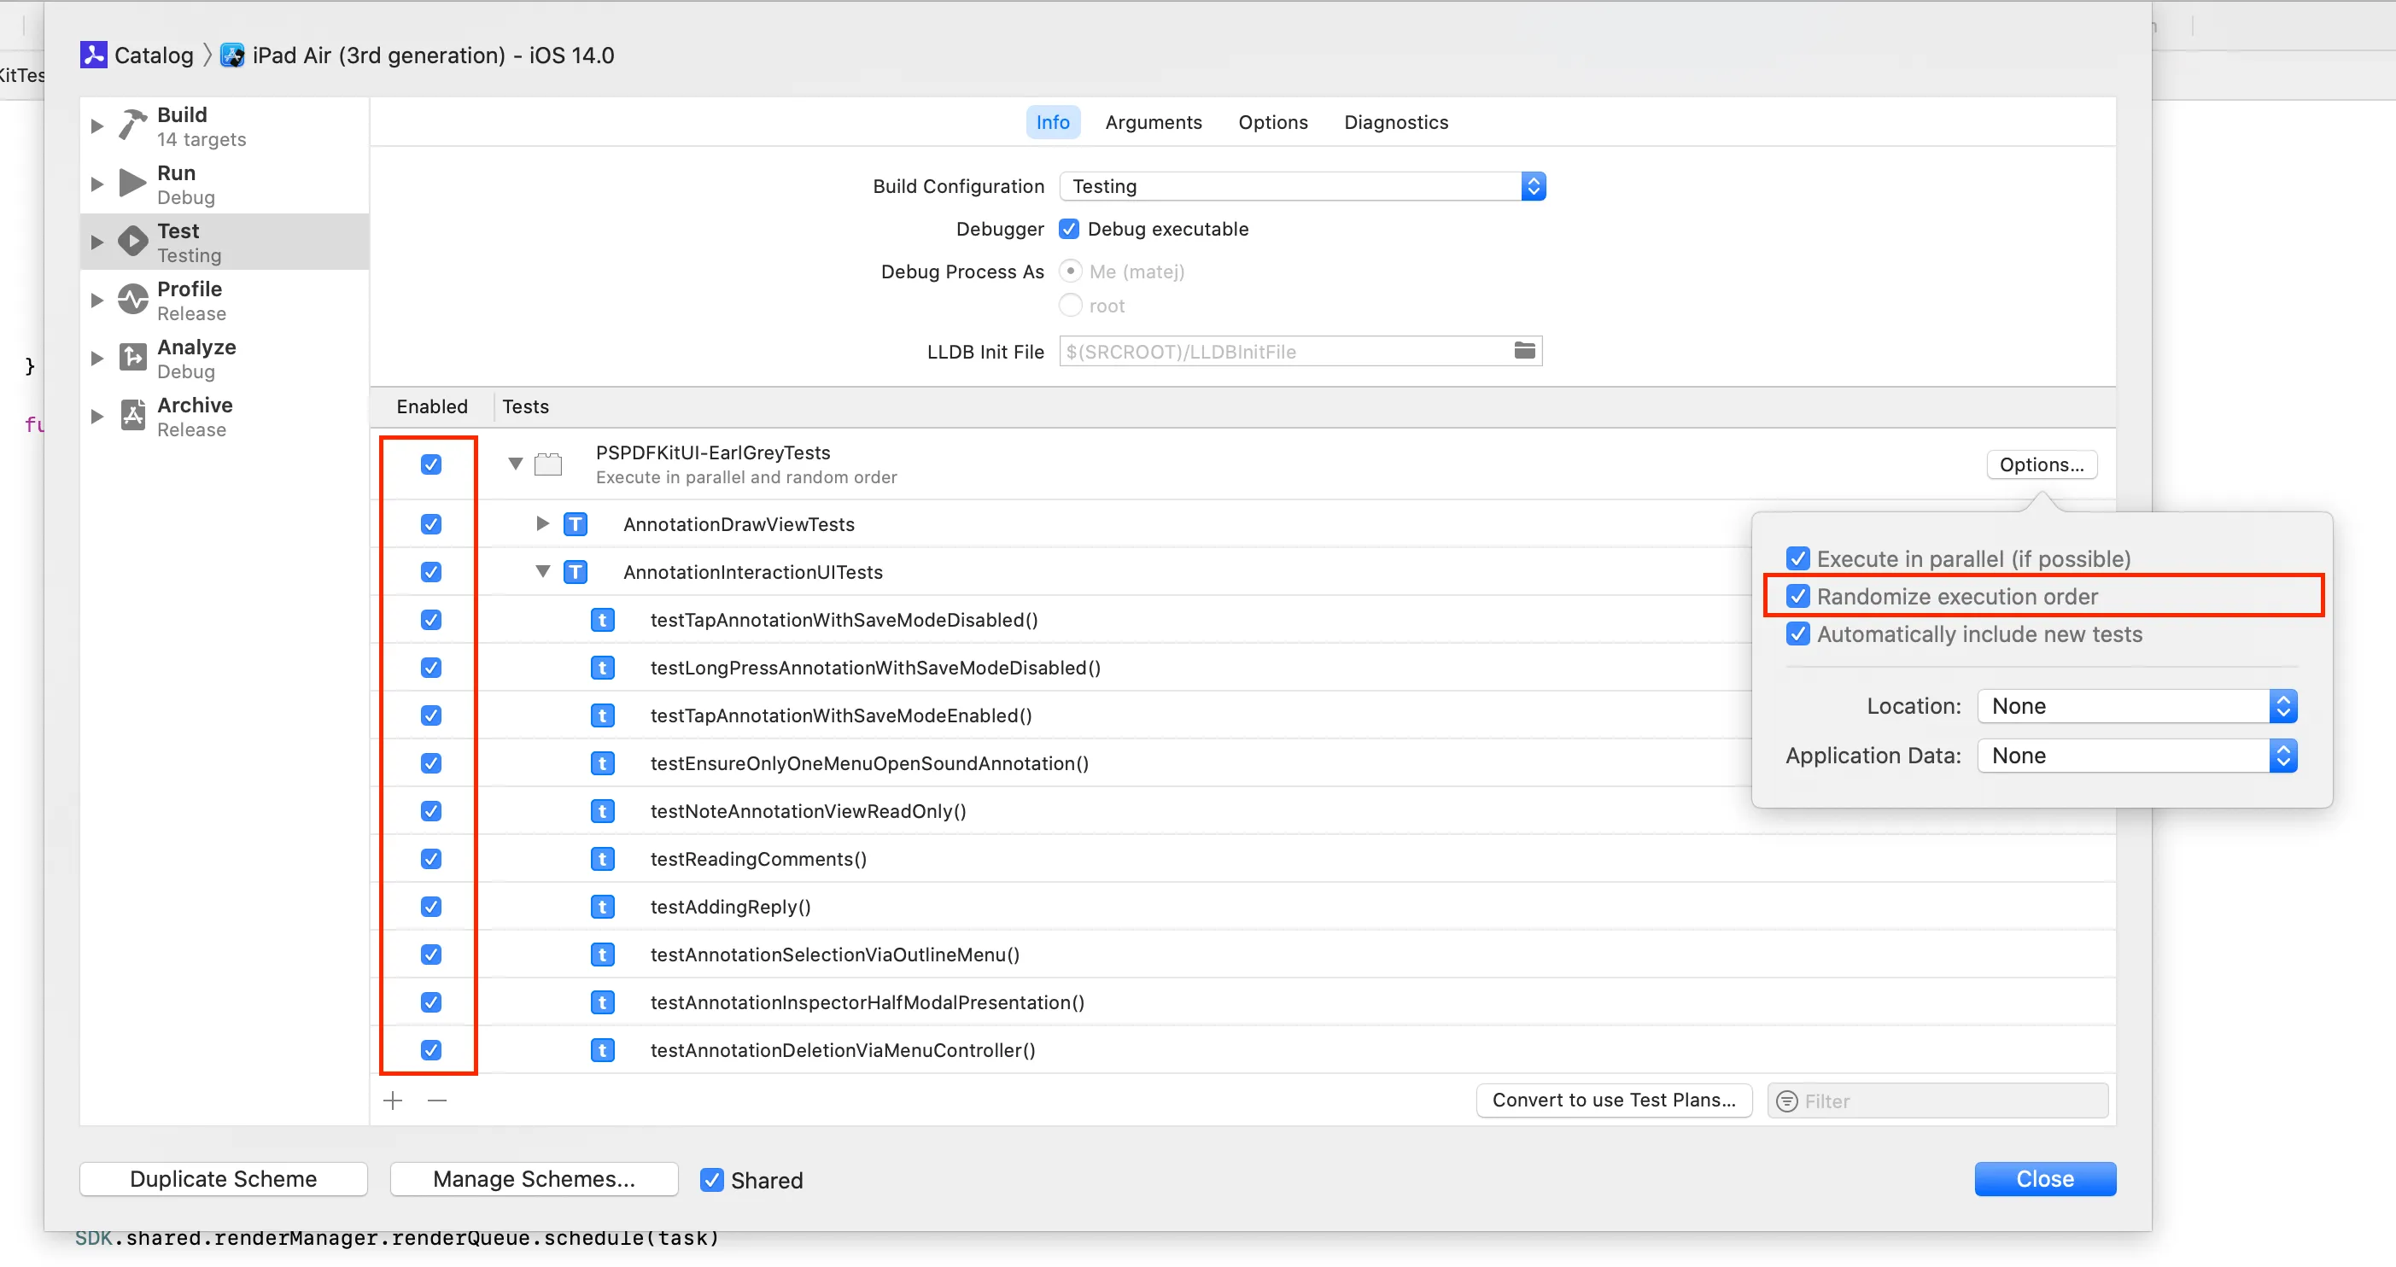2396x1267 pixels.
Task: Uncheck Debug executable
Action: pos(1069,229)
